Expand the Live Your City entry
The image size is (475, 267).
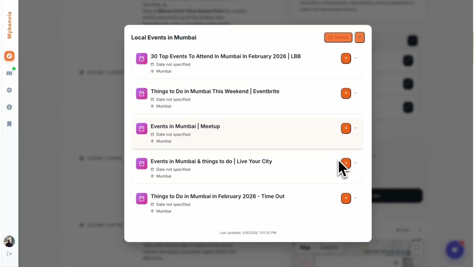tap(356, 163)
